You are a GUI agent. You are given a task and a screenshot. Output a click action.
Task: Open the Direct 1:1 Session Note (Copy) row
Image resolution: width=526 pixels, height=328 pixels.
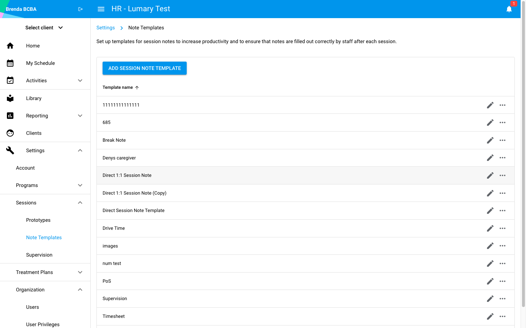click(306, 193)
